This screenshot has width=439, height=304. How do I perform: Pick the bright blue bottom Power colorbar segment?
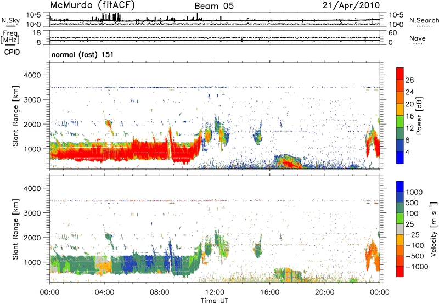point(400,157)
